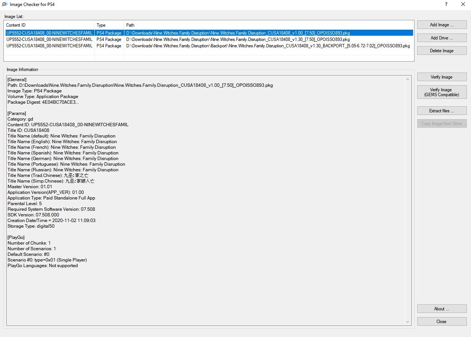Select the v1.00 [7.50] package row path
Viewport: 471px width, 337px height.
coord(238,33)
